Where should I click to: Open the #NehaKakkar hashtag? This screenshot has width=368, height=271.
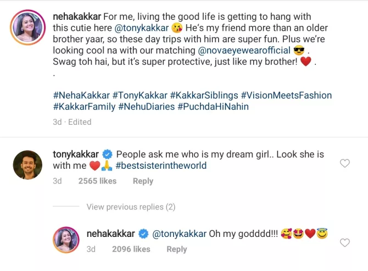click(81, 95)
